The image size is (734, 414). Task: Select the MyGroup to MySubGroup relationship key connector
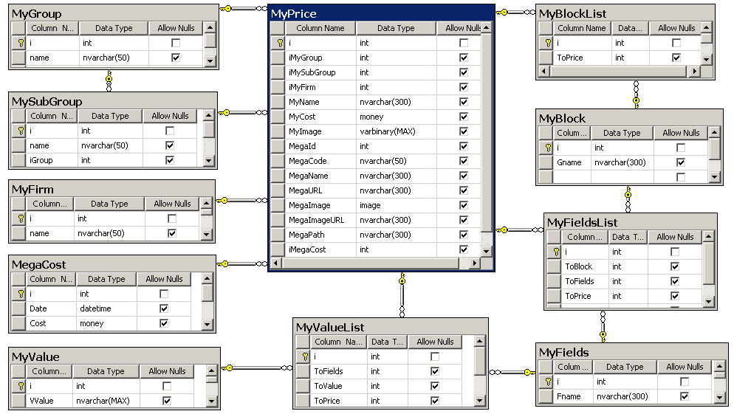(109, 81)
